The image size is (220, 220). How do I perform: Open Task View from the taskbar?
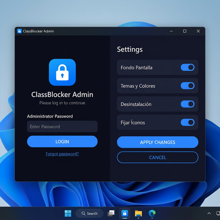111,213
